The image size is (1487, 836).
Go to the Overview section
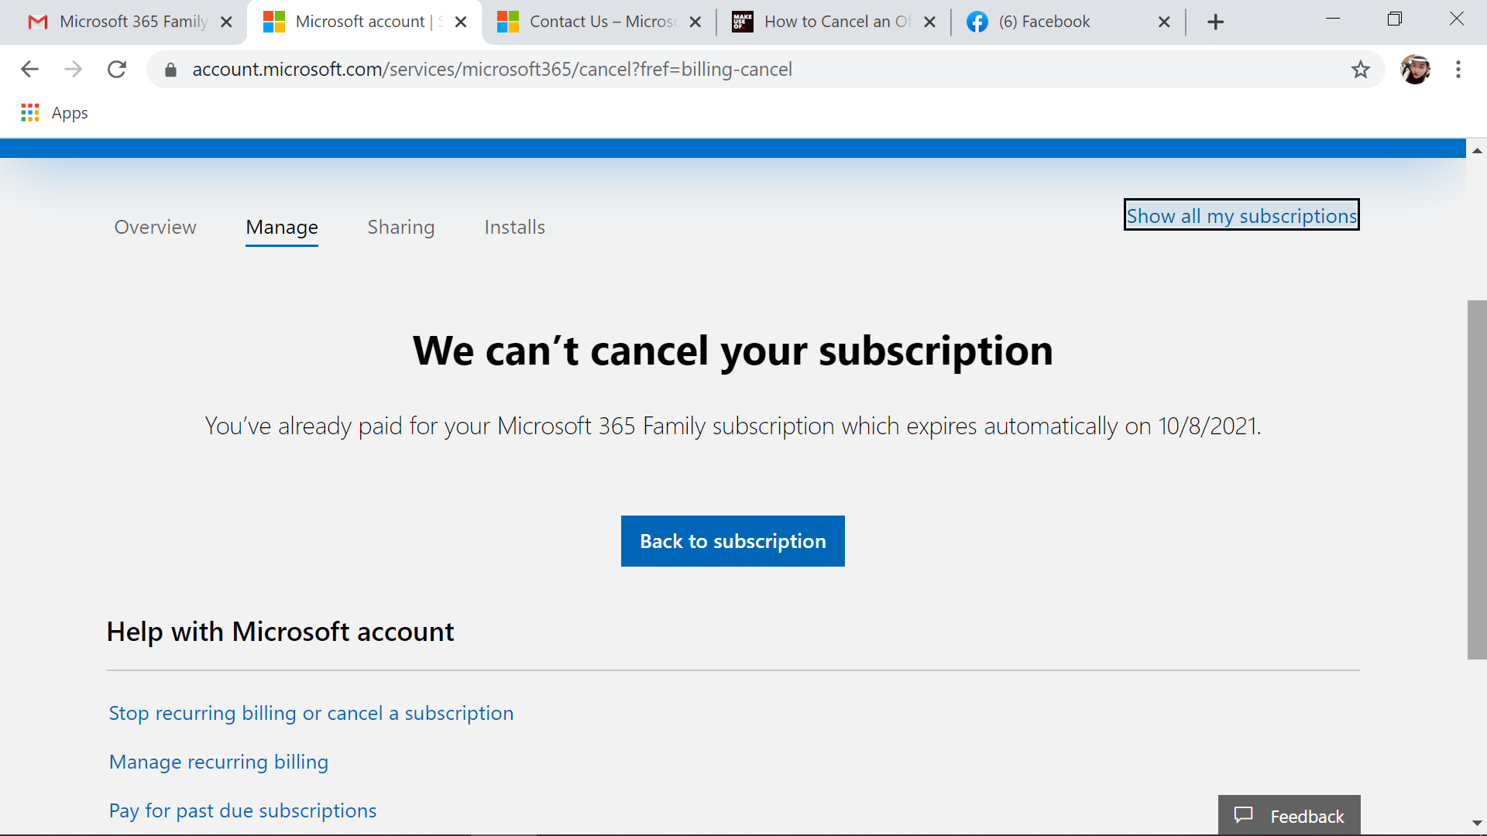point(155,227)
